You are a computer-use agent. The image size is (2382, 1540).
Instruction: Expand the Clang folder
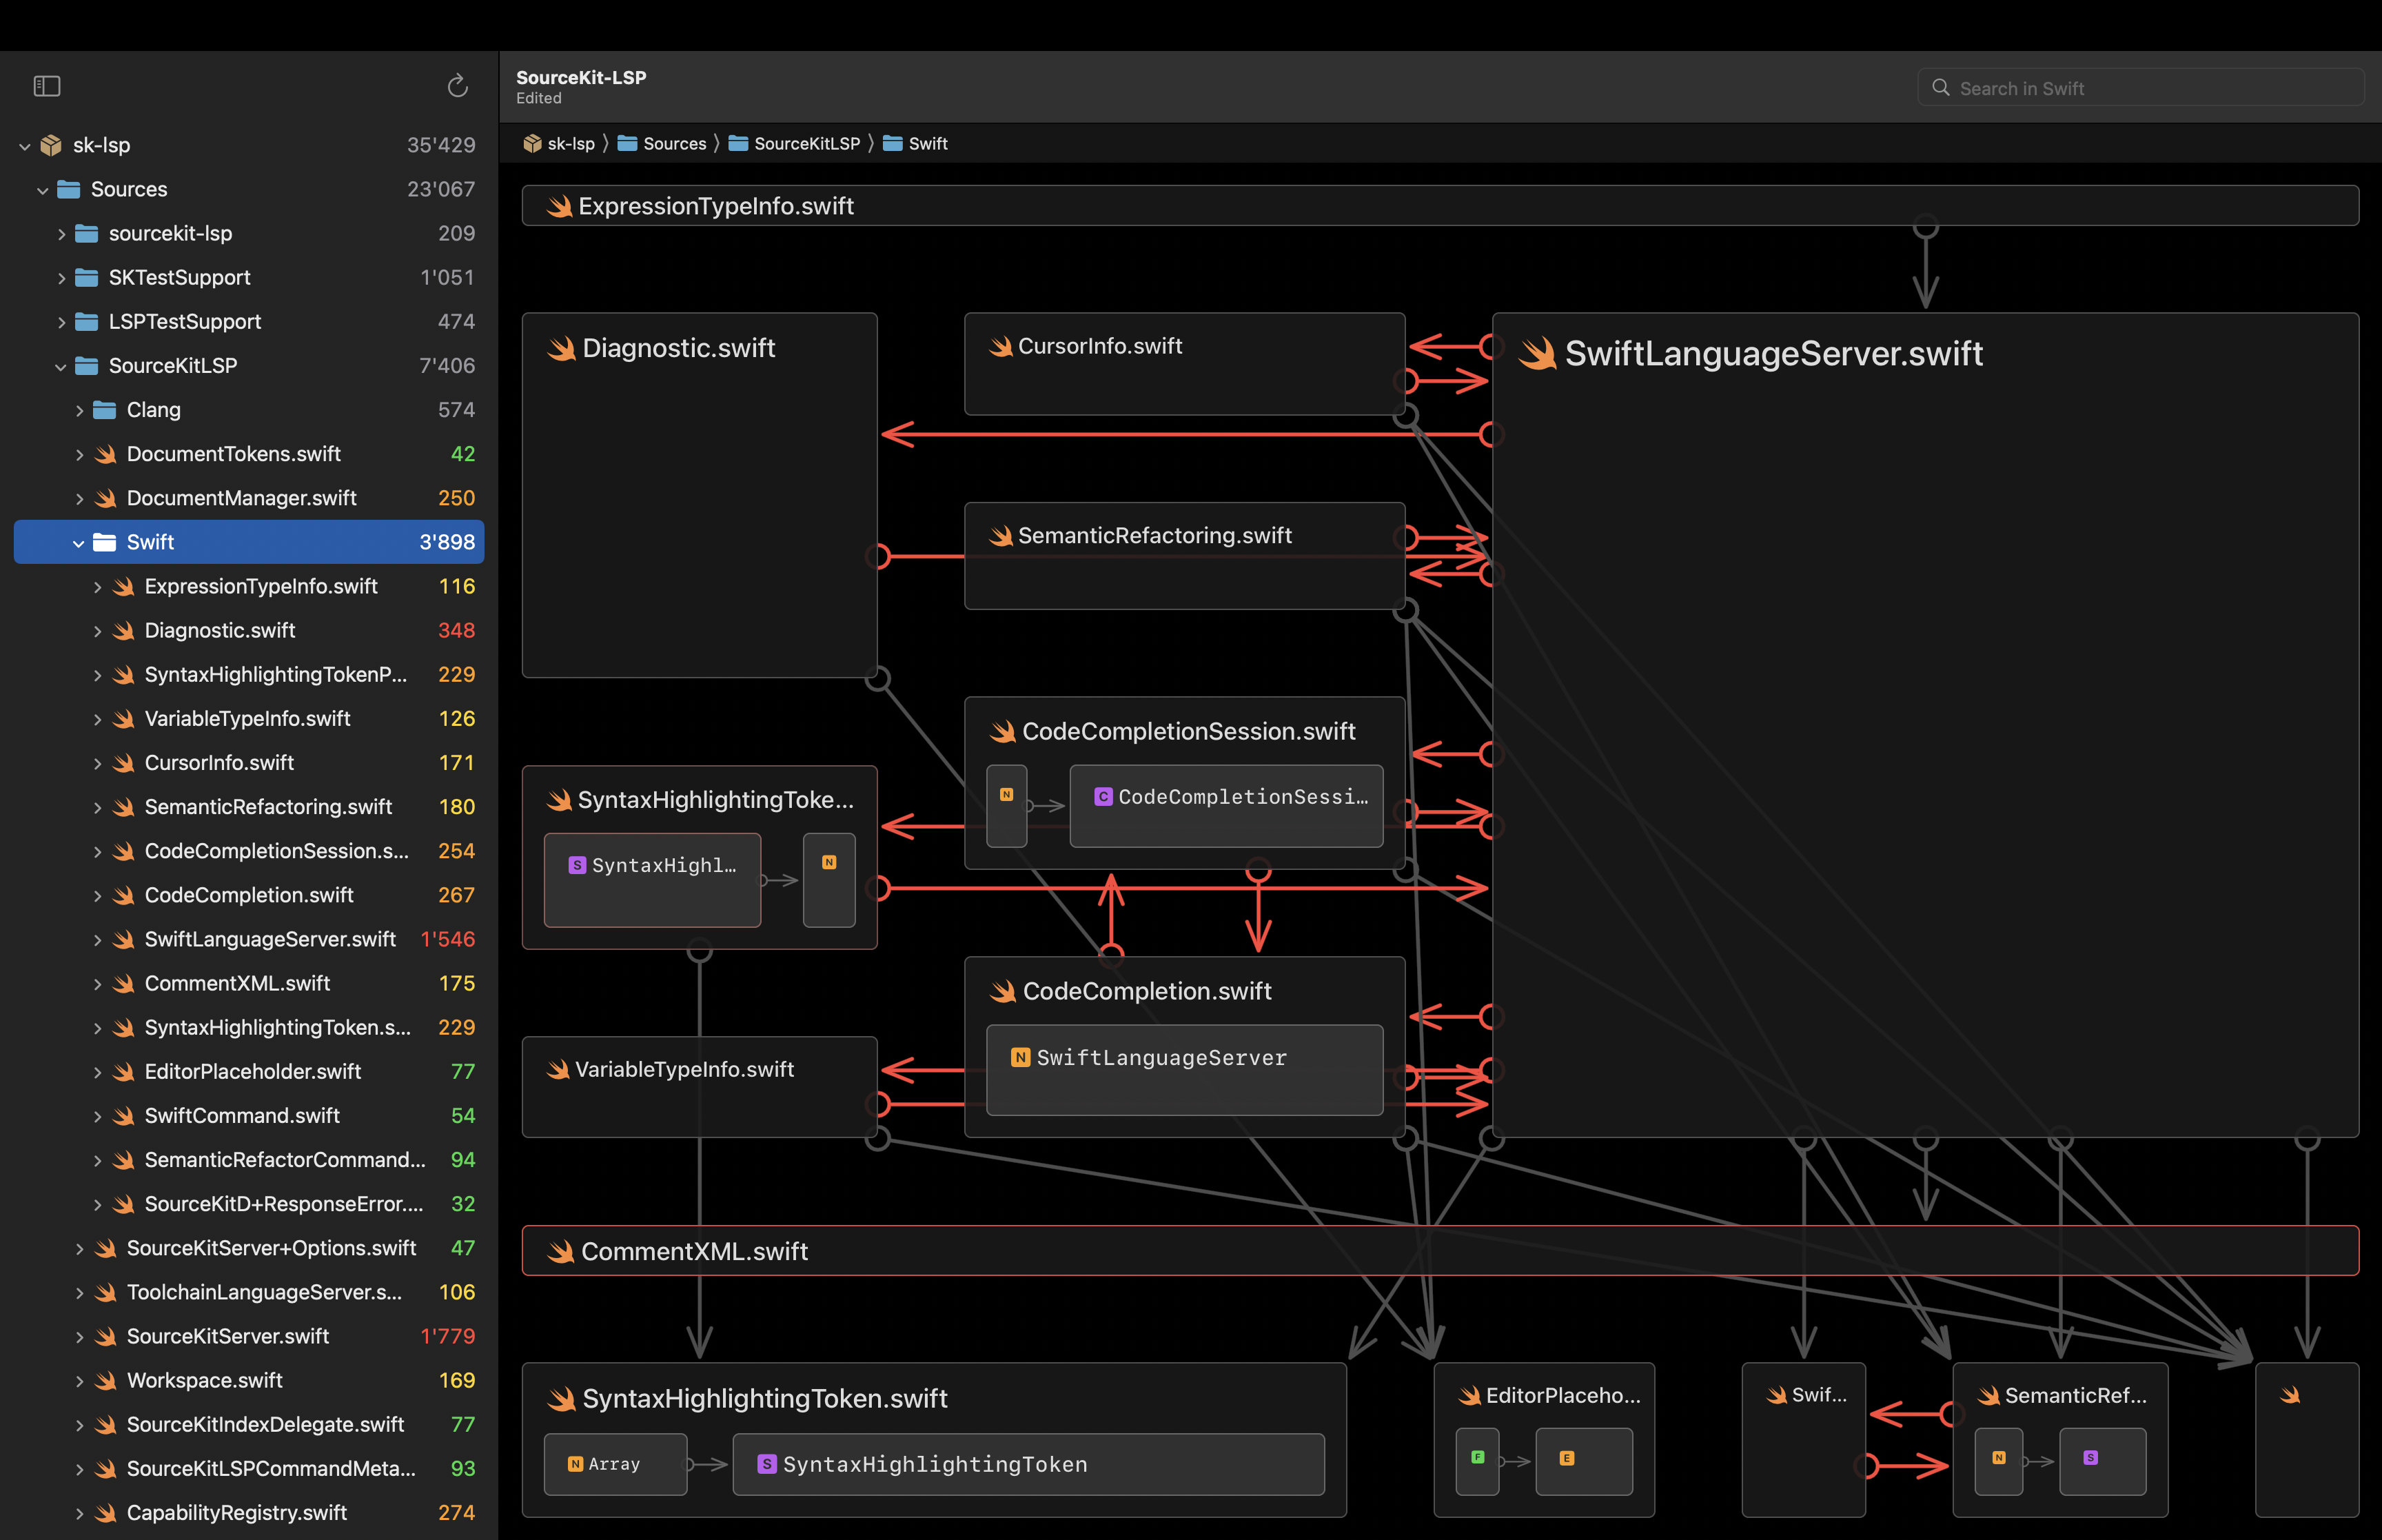click(79, 410)
